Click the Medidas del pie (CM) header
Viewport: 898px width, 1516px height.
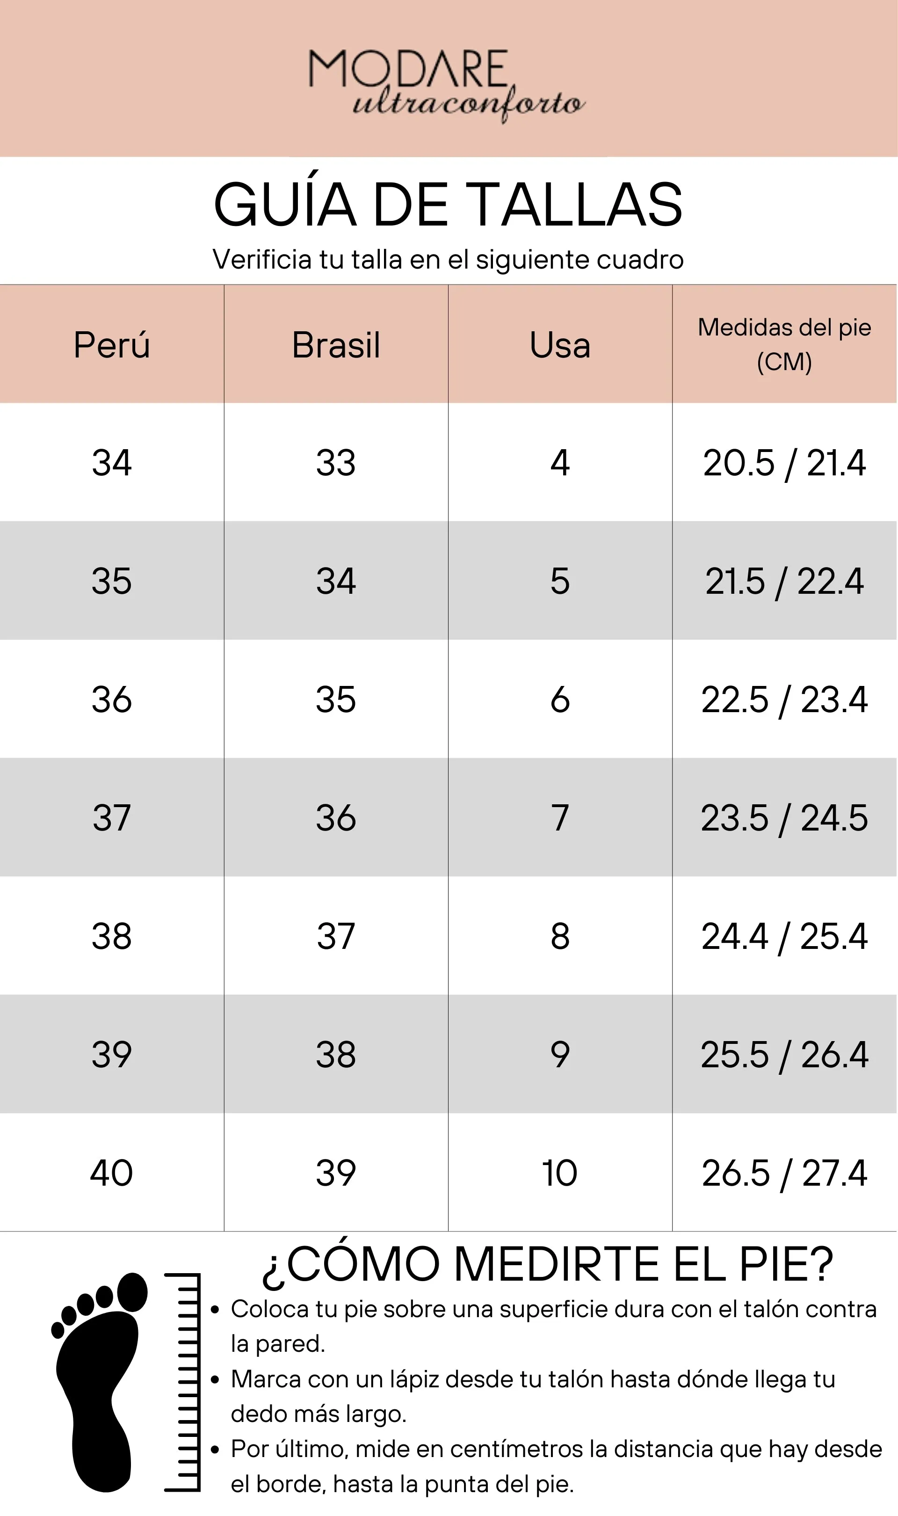point(784,344)
